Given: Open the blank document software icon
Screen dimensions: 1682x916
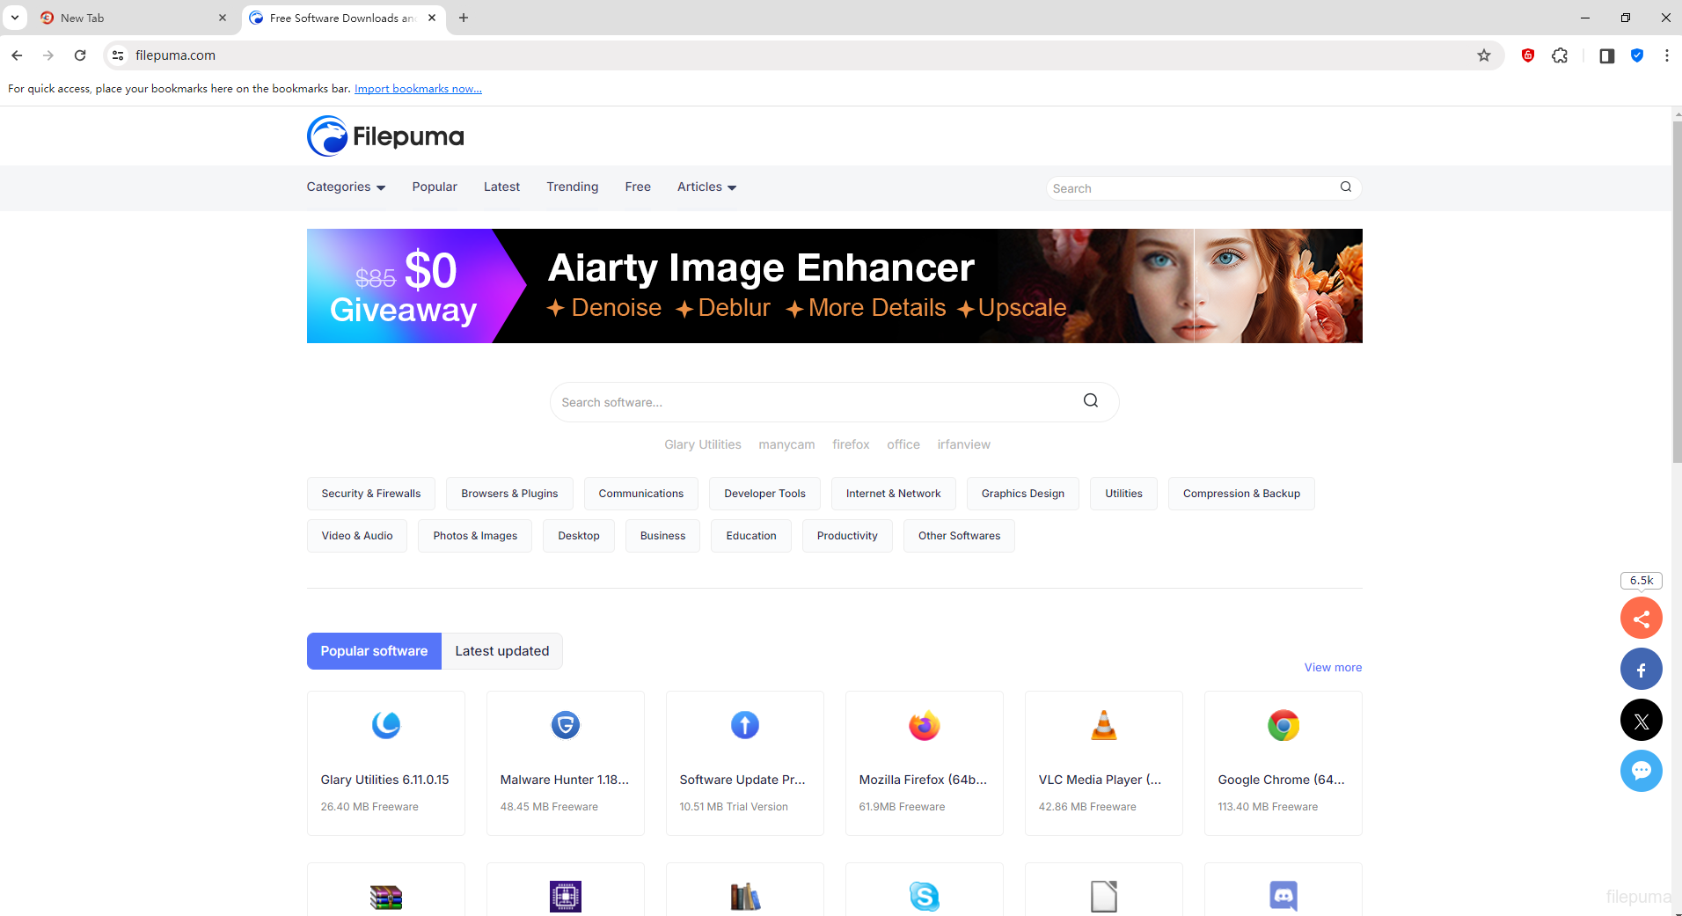Looking at the screenshot, I should tap(1103, 897).
